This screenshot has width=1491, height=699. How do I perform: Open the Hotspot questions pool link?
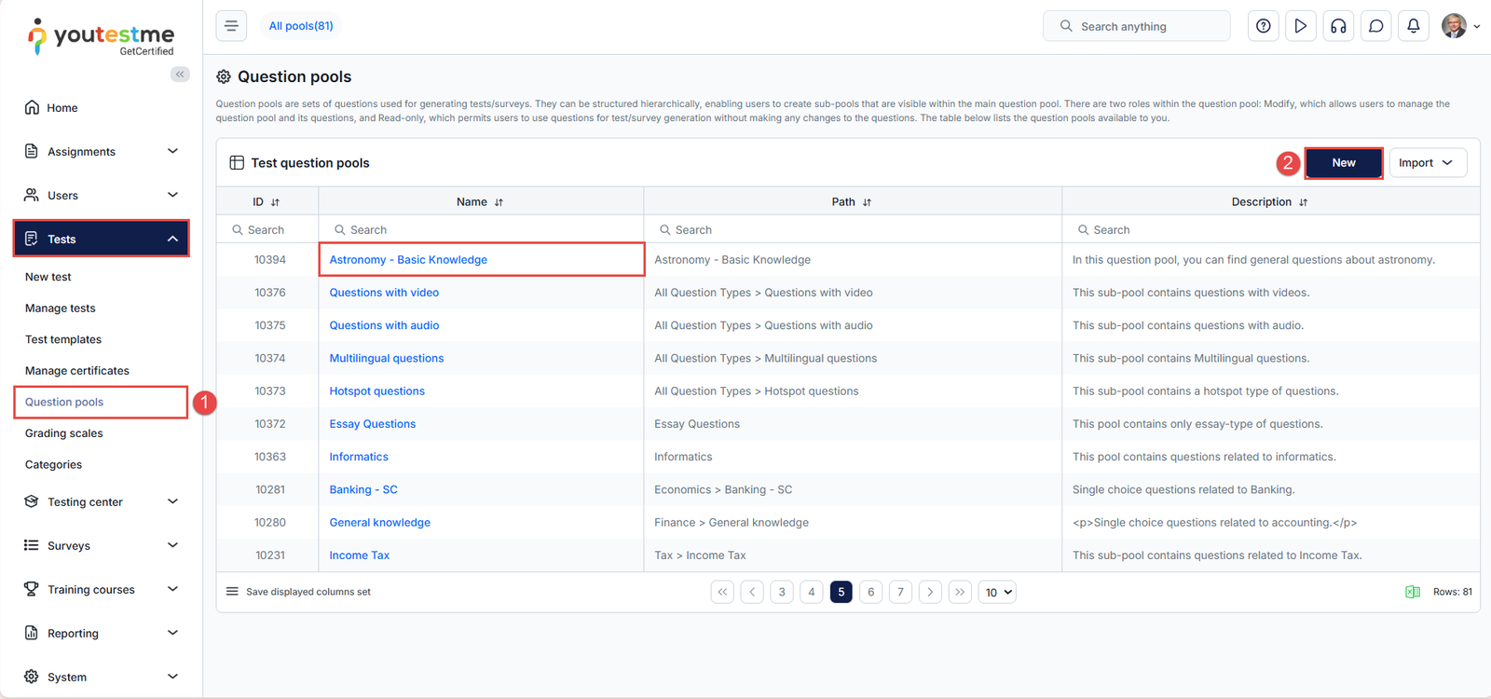pos(376,391)
